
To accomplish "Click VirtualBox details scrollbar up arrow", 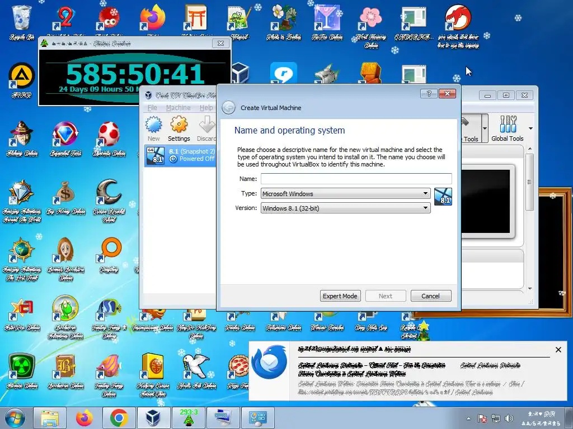I will pyautogui.click(x=530, y=149).
